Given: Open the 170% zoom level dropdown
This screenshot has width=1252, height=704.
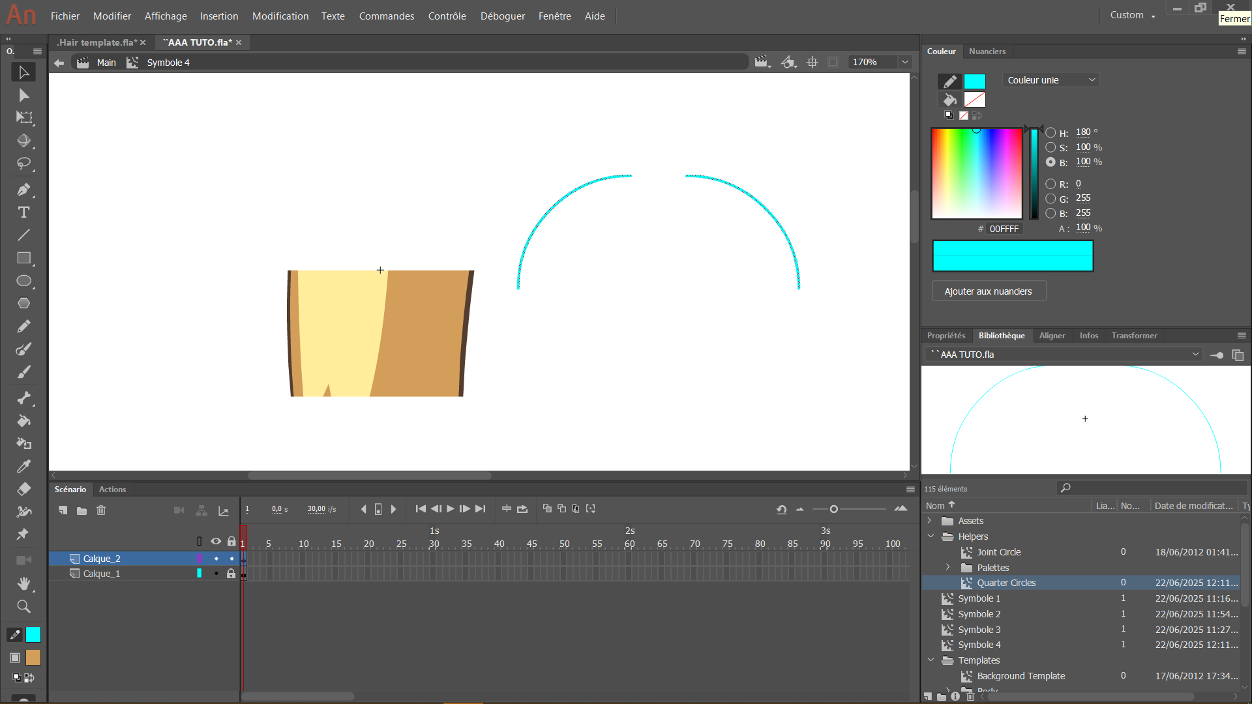Looking at the screenshot, I should pyautogui.click(x=905, y=62).
